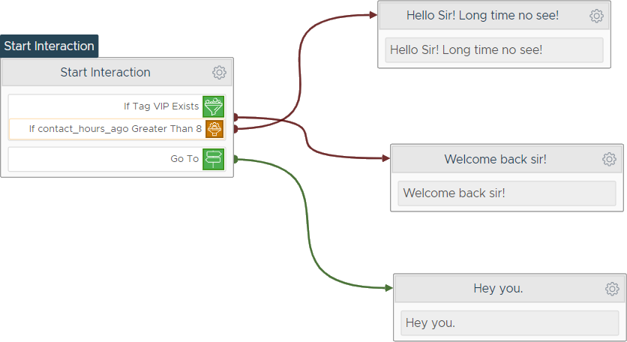This screenshot has height=342, width=627.
Task: Select the Go To action row
Action: point(117,159)
